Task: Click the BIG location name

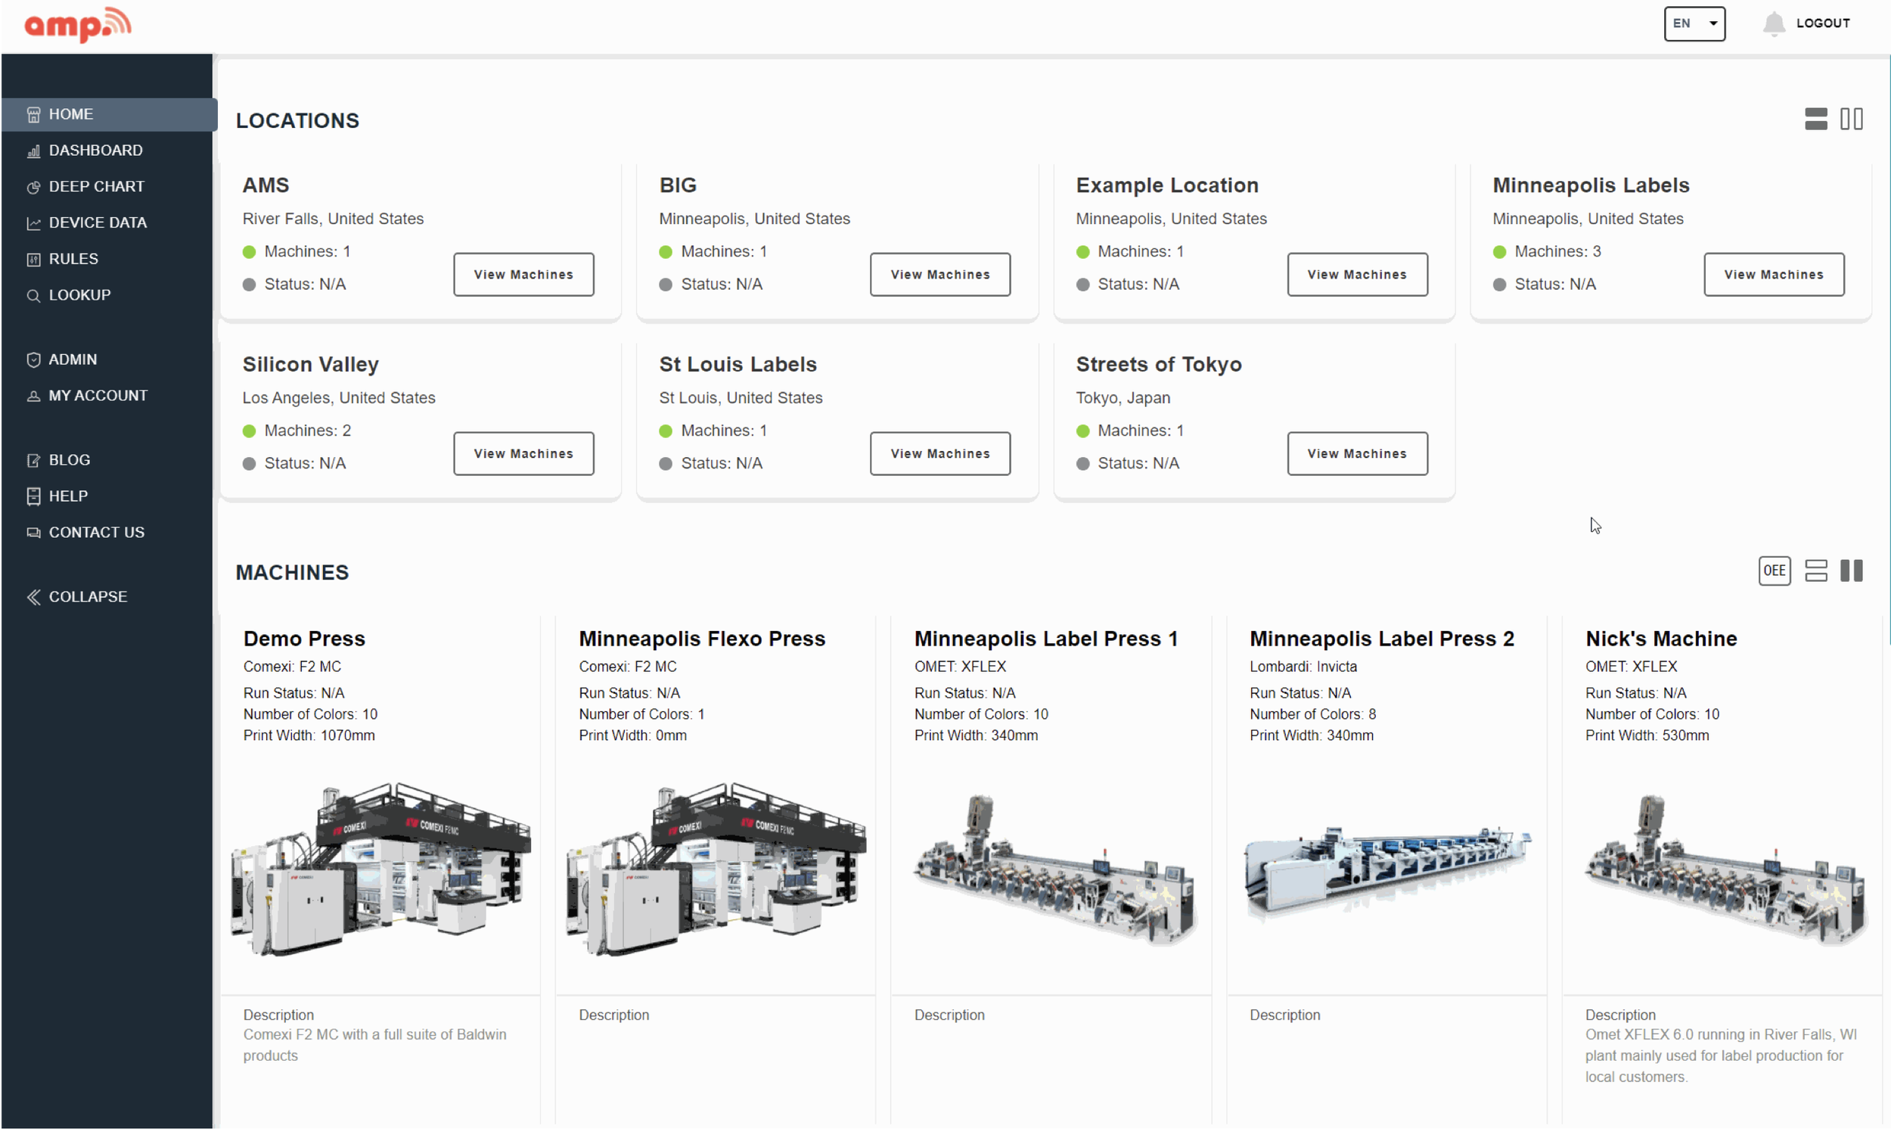Action: (x=678, y=185)
